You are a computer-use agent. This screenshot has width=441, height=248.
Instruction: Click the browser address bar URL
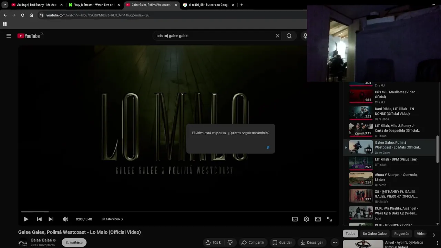click(x=98, y=15)
